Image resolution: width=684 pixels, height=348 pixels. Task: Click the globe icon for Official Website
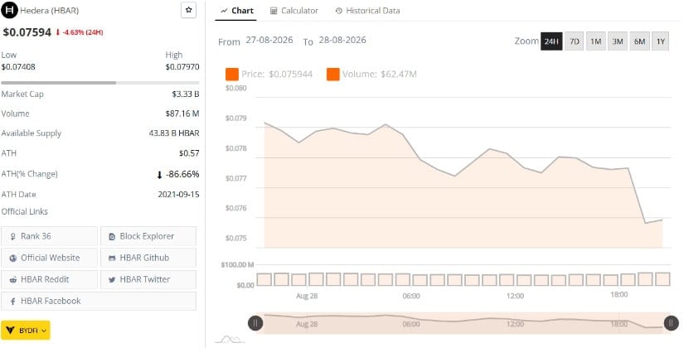point(13,259)
